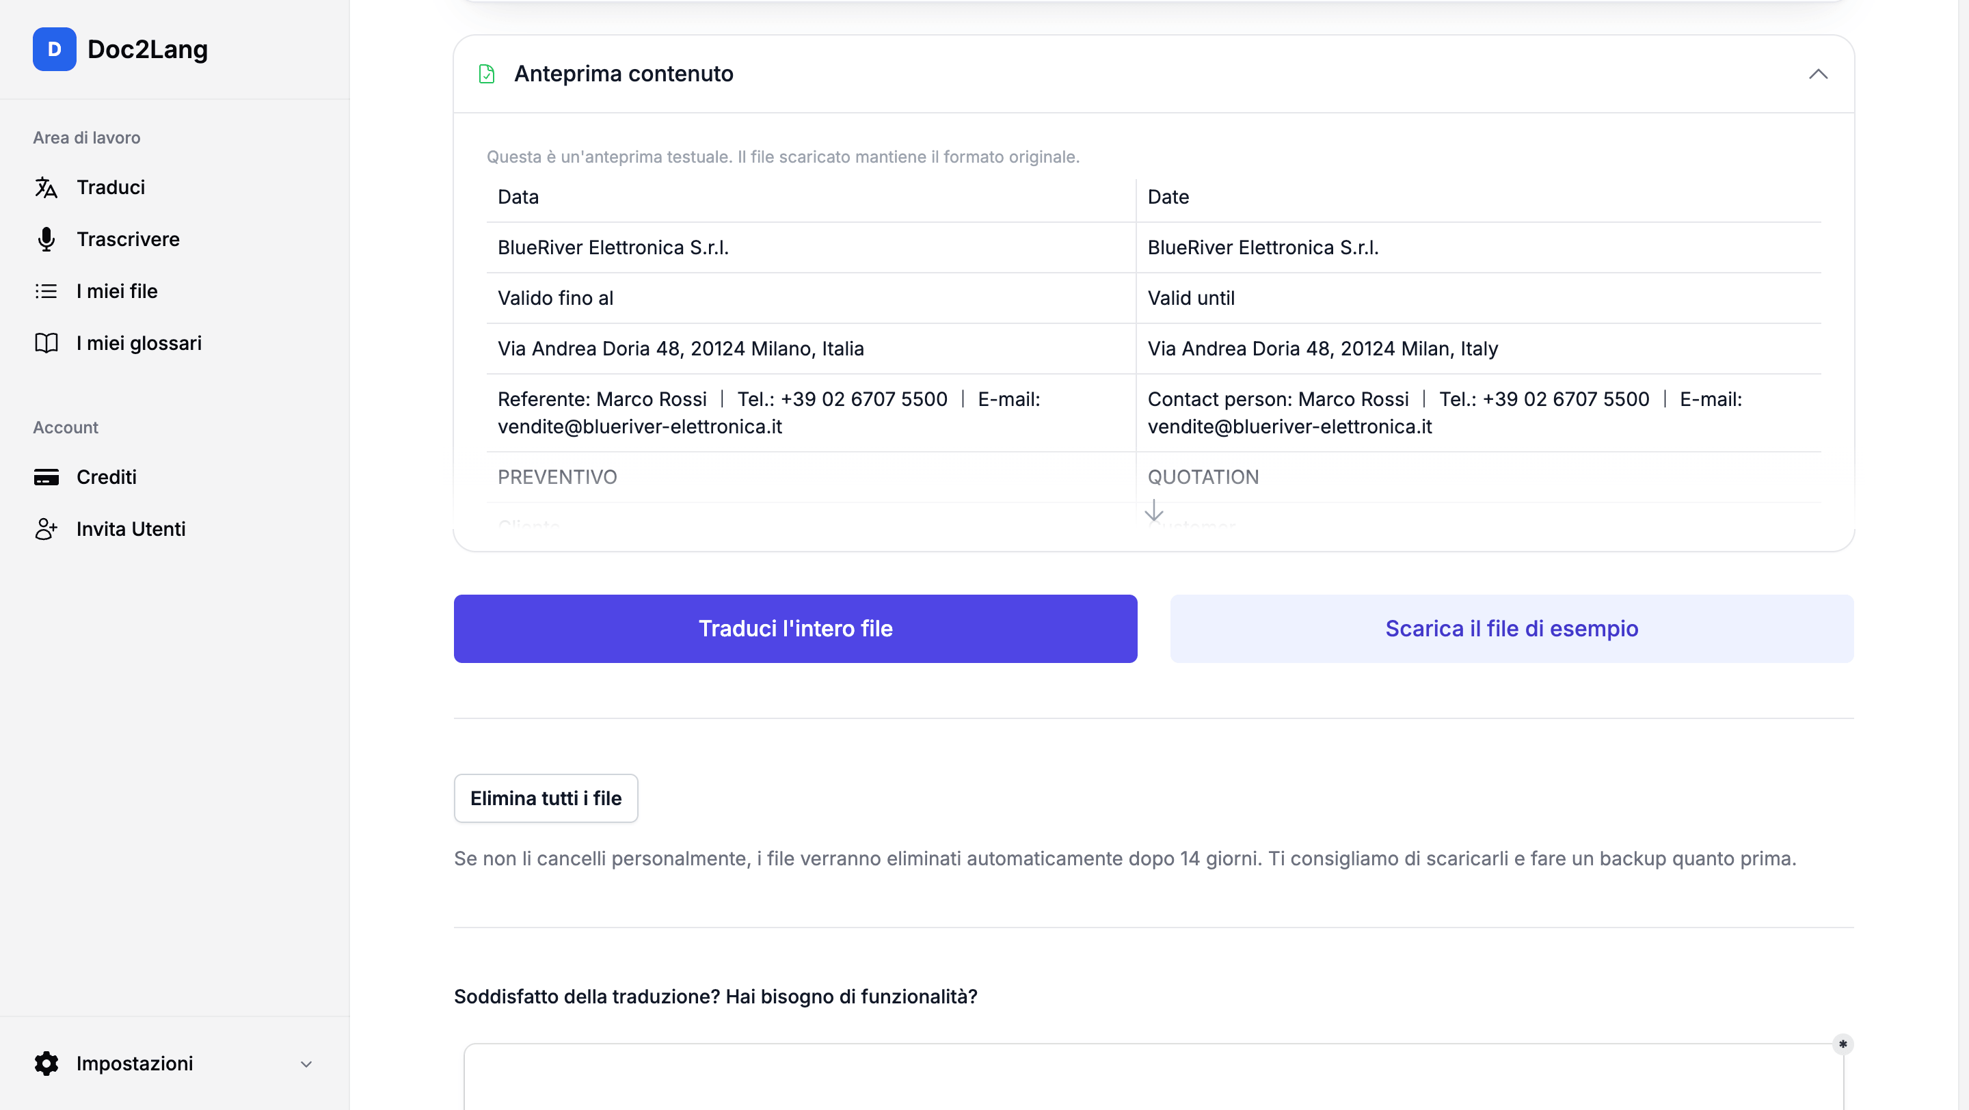Click the Doc2Lang logo icon

click(54, 49)
